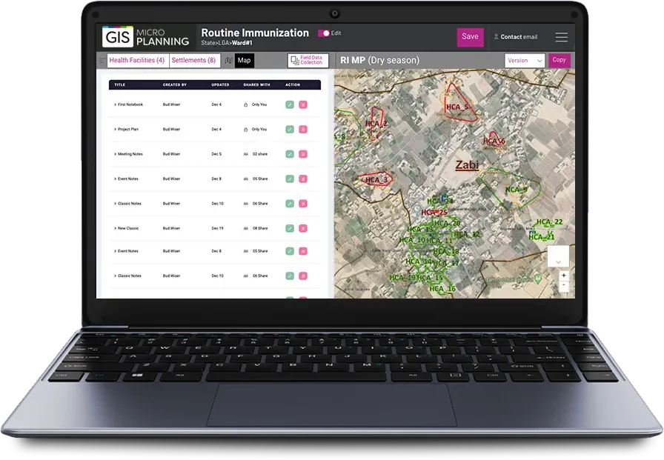Expand the First Notebook row

(x=115, y=104)
